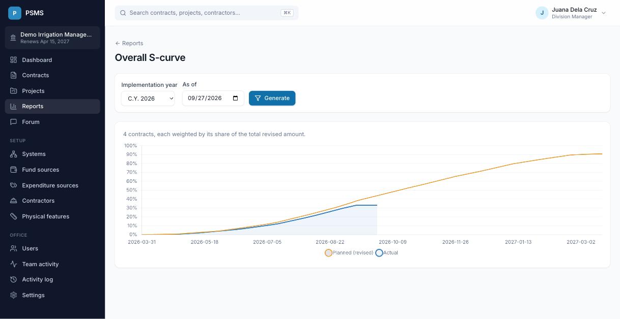Click the Team activity pulse icon
Image resolution: width=620 pixels, height=319 pixels.
click(x=14, y=264)
